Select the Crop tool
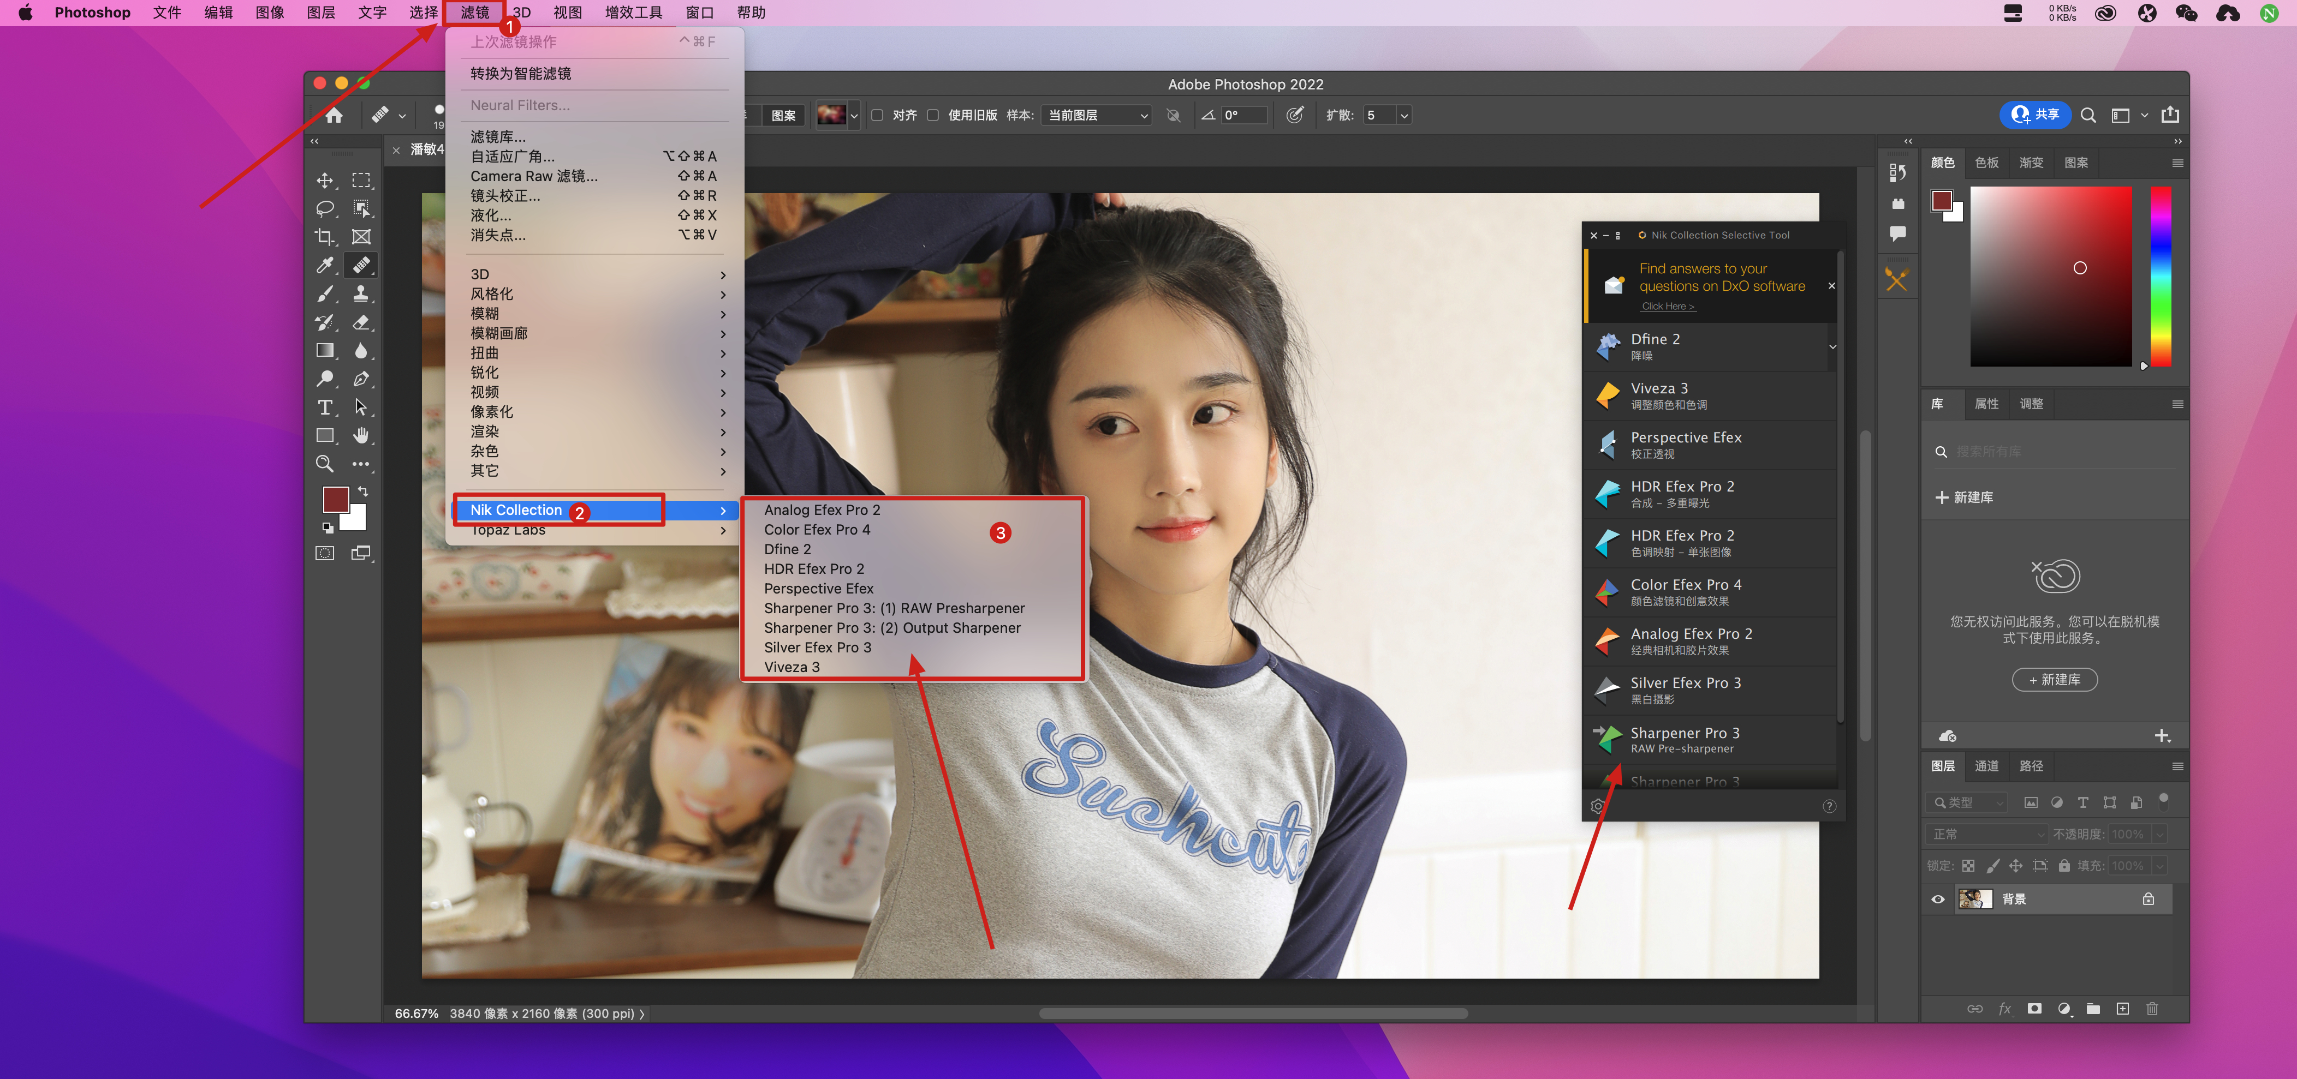This screenshot has width=2297, height=1079. point(325,237)
